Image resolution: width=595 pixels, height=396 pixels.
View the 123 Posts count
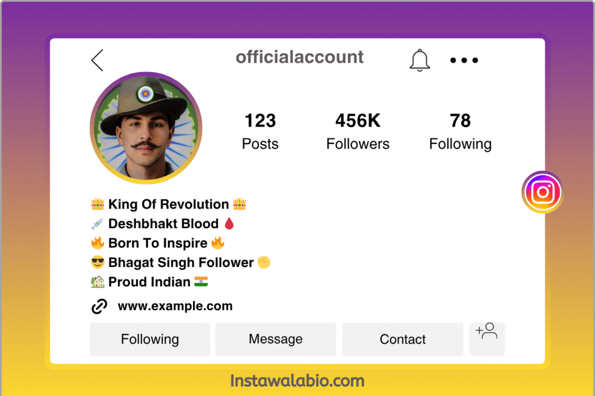tap(260, 131)
